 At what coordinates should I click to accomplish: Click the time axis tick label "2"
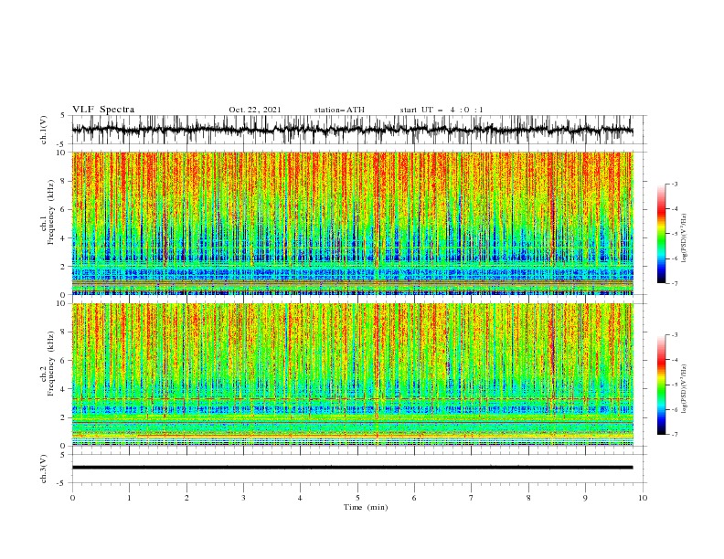pyautogui.click(x=186, y=498)
